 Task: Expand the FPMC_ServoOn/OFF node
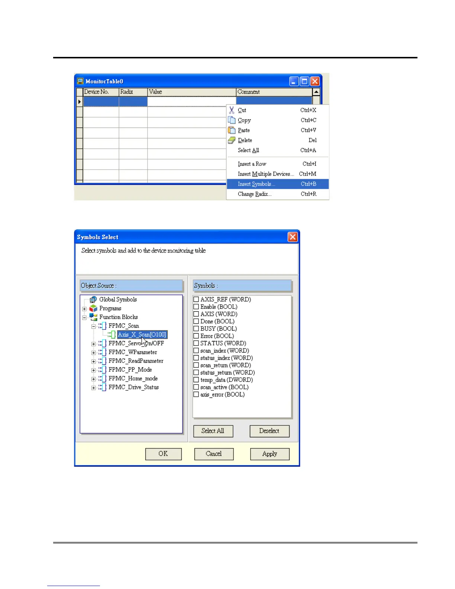[x=94, y=344]
